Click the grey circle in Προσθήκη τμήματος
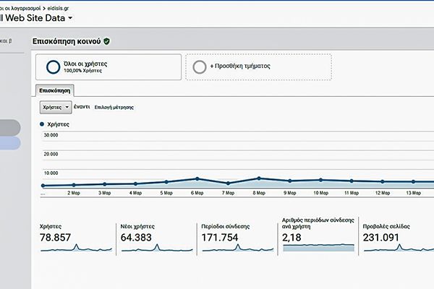 (x=200, y=66)
